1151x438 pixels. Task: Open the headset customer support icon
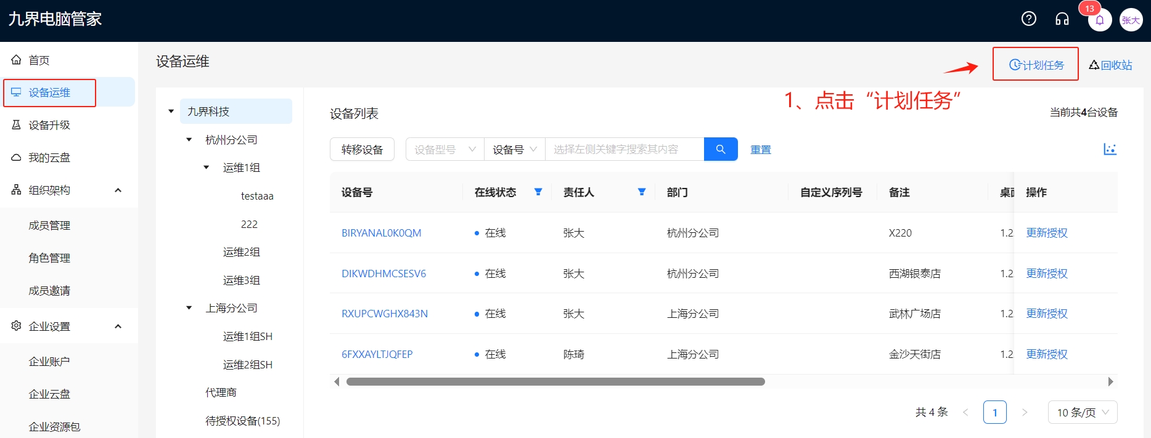tap(1062, 19)
